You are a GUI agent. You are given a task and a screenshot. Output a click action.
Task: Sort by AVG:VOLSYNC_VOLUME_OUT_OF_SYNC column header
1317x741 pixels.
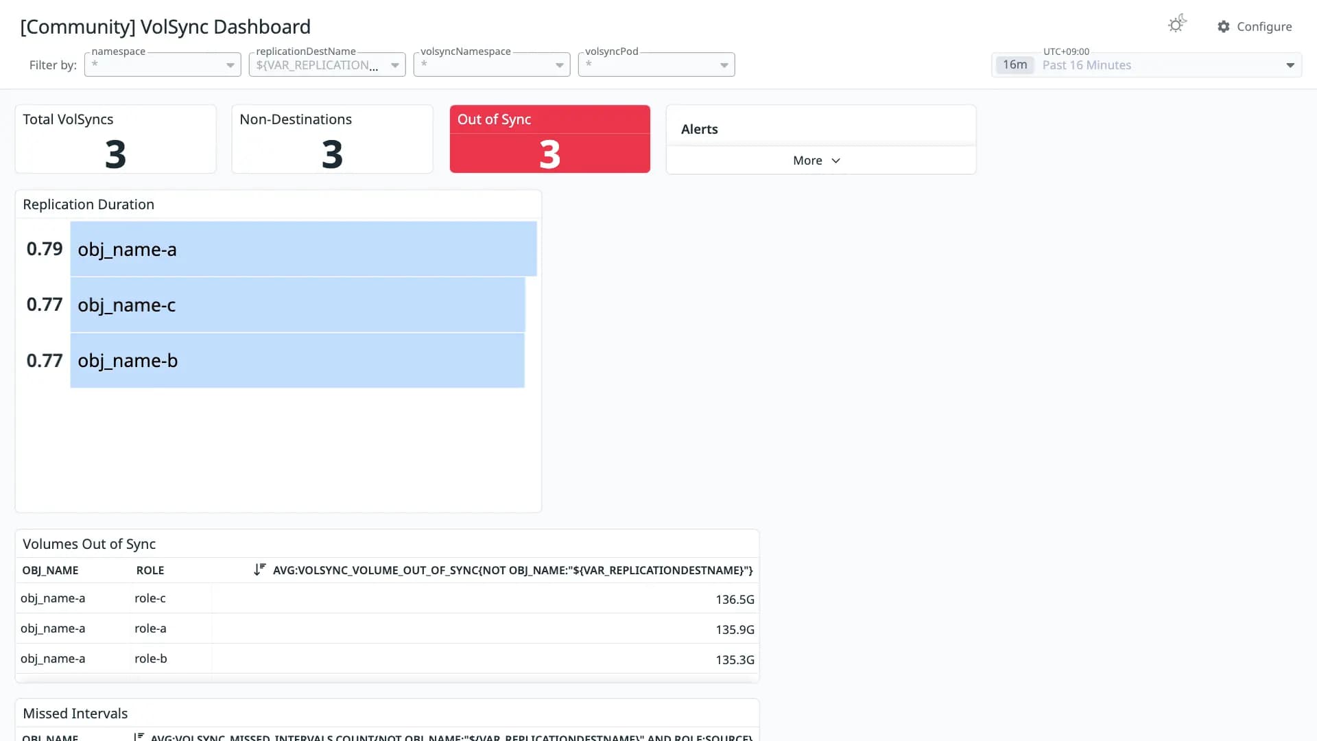(512, 570)
